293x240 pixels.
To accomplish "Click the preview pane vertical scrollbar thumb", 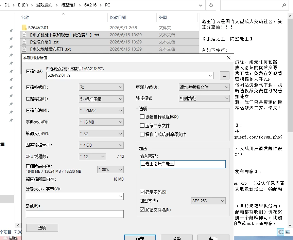I will point(290,75).
